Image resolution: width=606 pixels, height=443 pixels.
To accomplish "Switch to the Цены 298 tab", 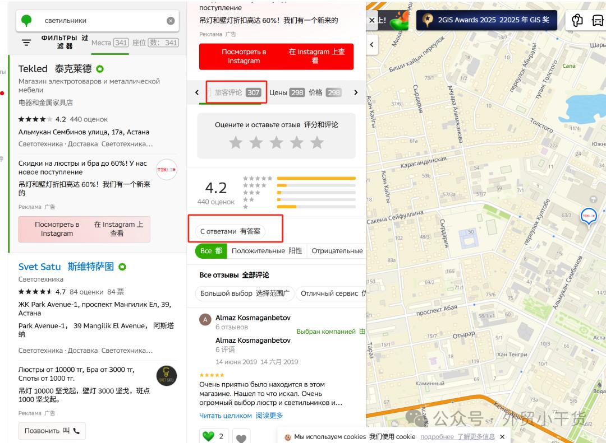I will point(287,92).
